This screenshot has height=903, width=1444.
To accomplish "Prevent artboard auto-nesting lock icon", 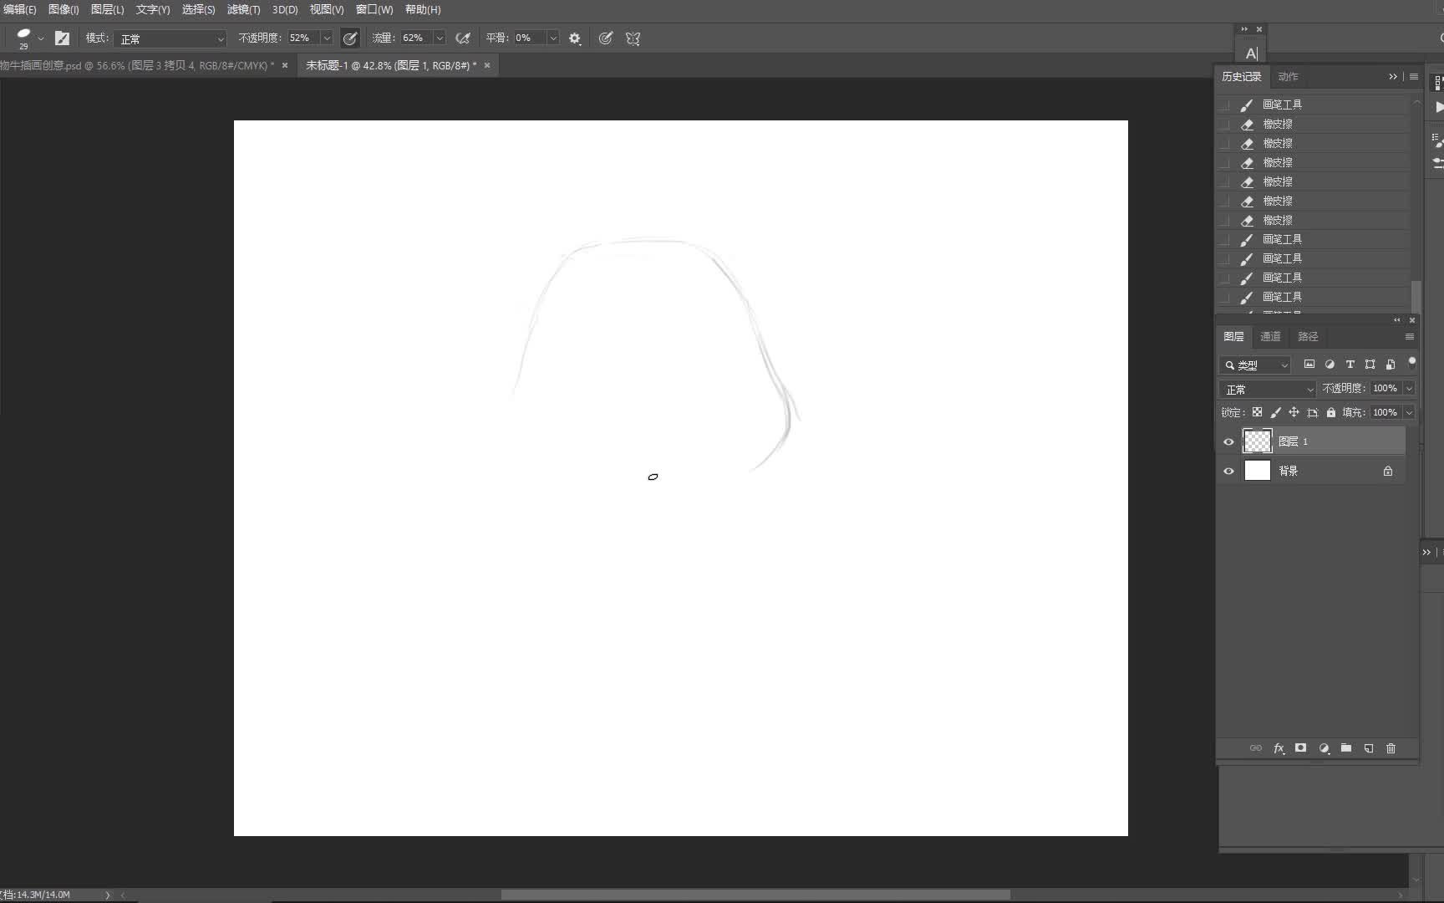I will 1312,412.
